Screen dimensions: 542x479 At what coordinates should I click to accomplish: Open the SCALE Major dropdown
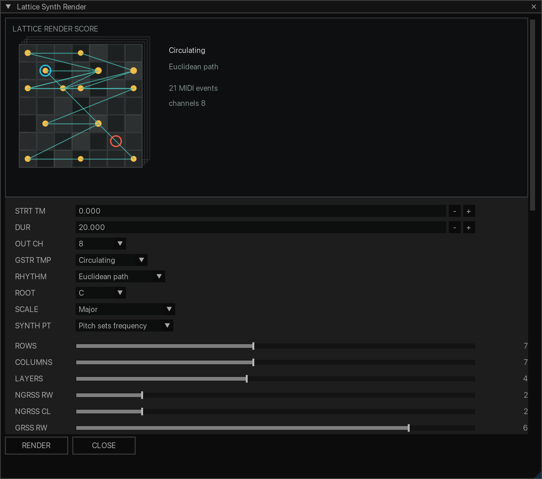pyautogui.click(x=125, y=309)
